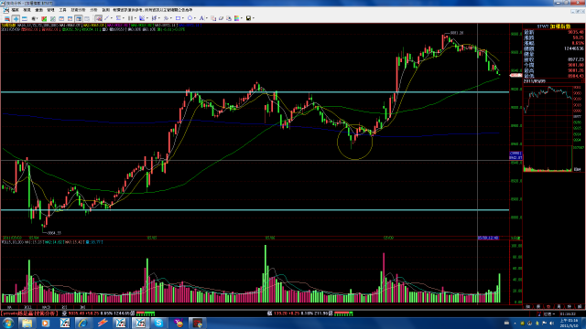Select the rectangle drawing tool
Image resolution: width=586 pixels, height=329 pixels.
tap(178, 18)
